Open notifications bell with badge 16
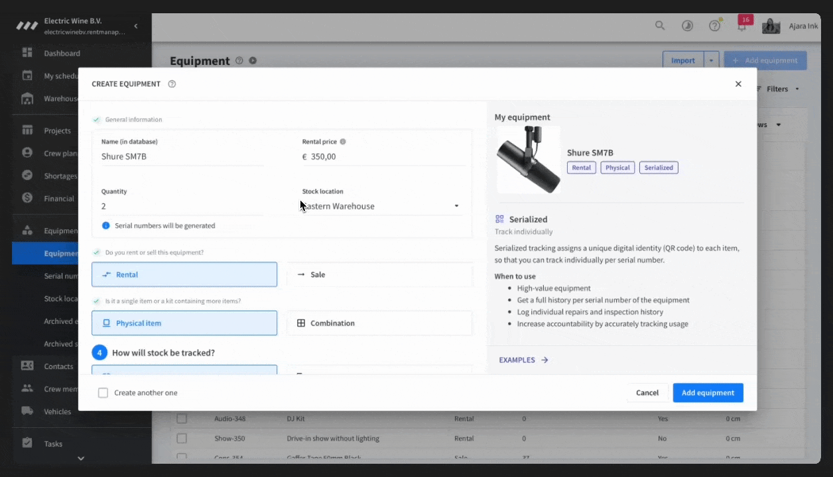This screenshot has width=833, height=477. [x=743, y=25]
